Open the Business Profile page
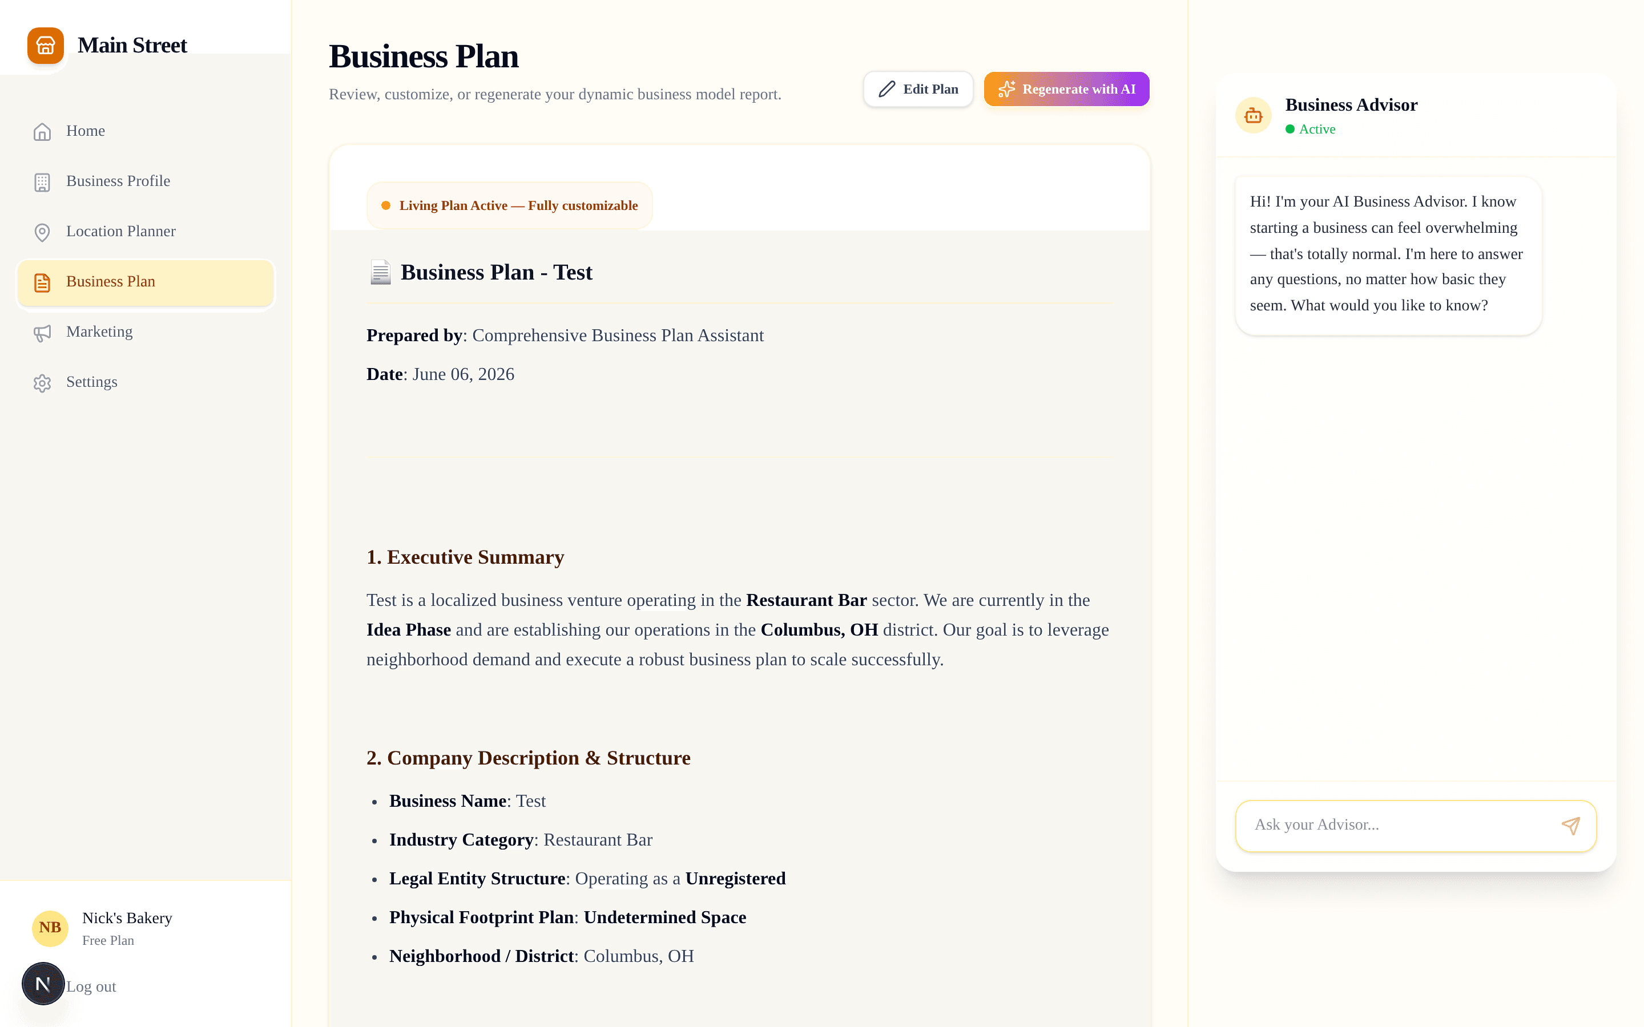 click(x=146, y=181)
